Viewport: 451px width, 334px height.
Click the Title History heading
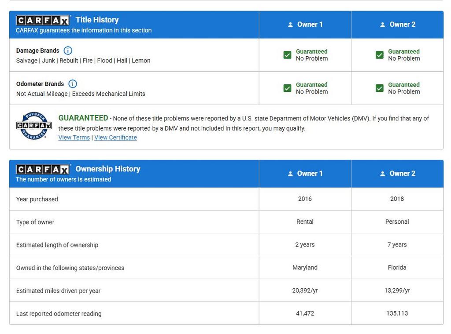(x=97, y=20)
